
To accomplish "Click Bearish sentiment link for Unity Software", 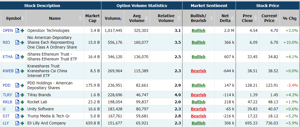I will (198, 109).
